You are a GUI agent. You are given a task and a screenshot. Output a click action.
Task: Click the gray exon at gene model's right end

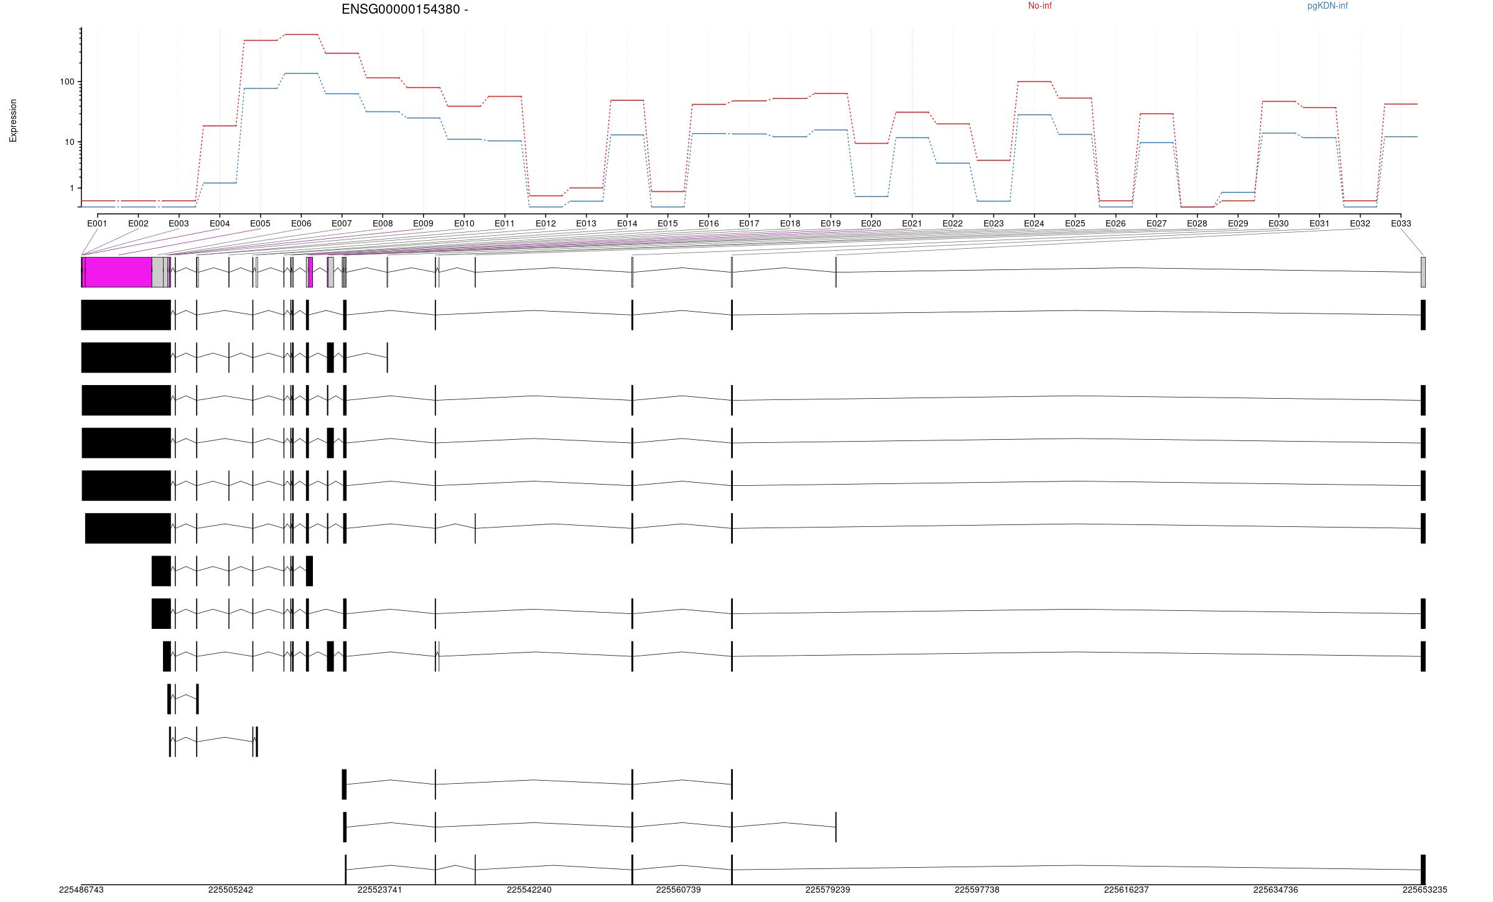(x=1423, y=272)
